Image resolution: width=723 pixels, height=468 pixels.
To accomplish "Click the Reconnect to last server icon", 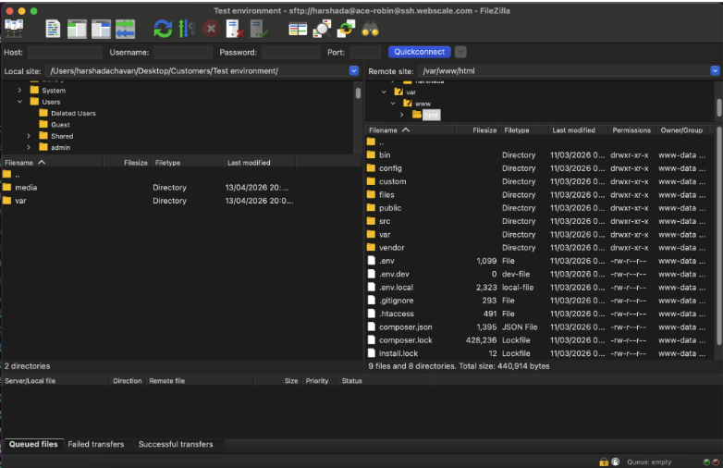I will tap(259, 29).
